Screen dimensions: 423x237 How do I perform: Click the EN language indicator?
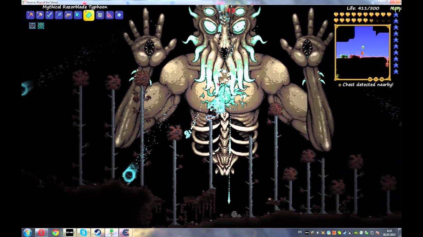tap(300, 232)
